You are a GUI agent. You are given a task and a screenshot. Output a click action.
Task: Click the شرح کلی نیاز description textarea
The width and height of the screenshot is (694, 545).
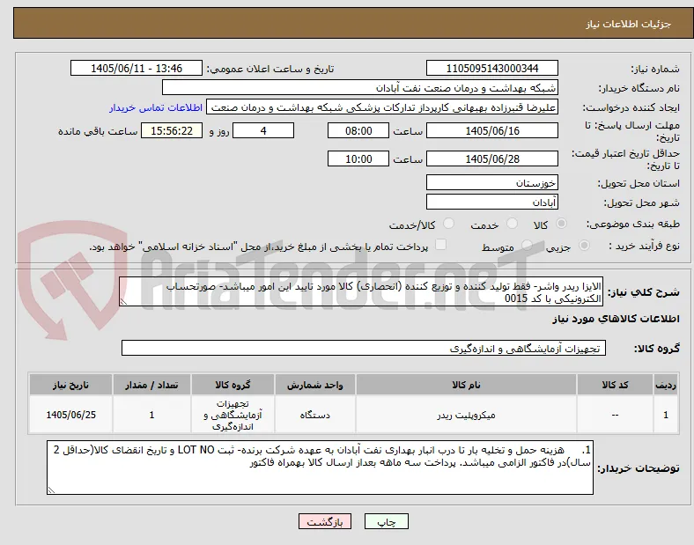(361, 292)
